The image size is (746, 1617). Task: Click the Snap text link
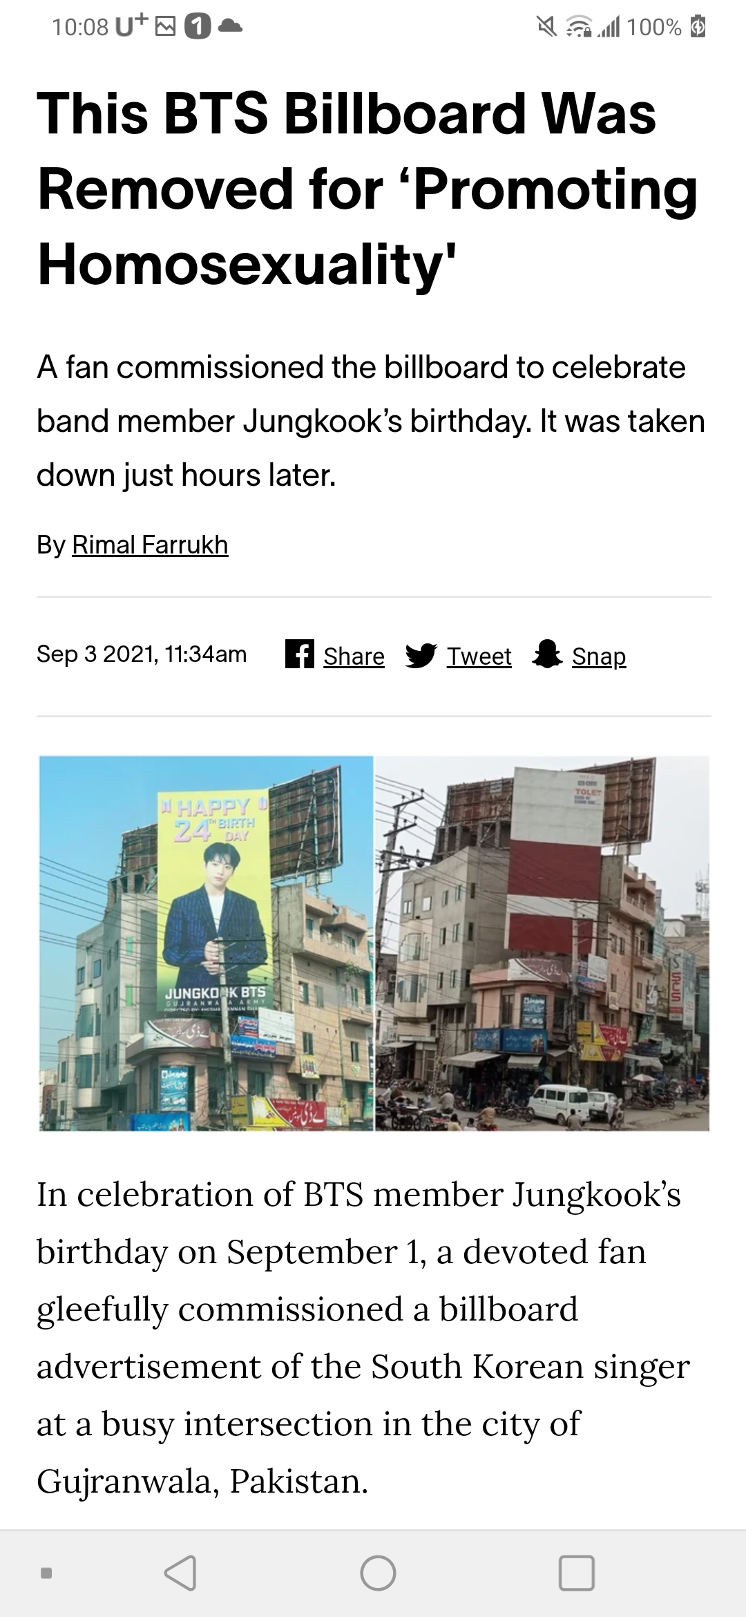[599, 656]
